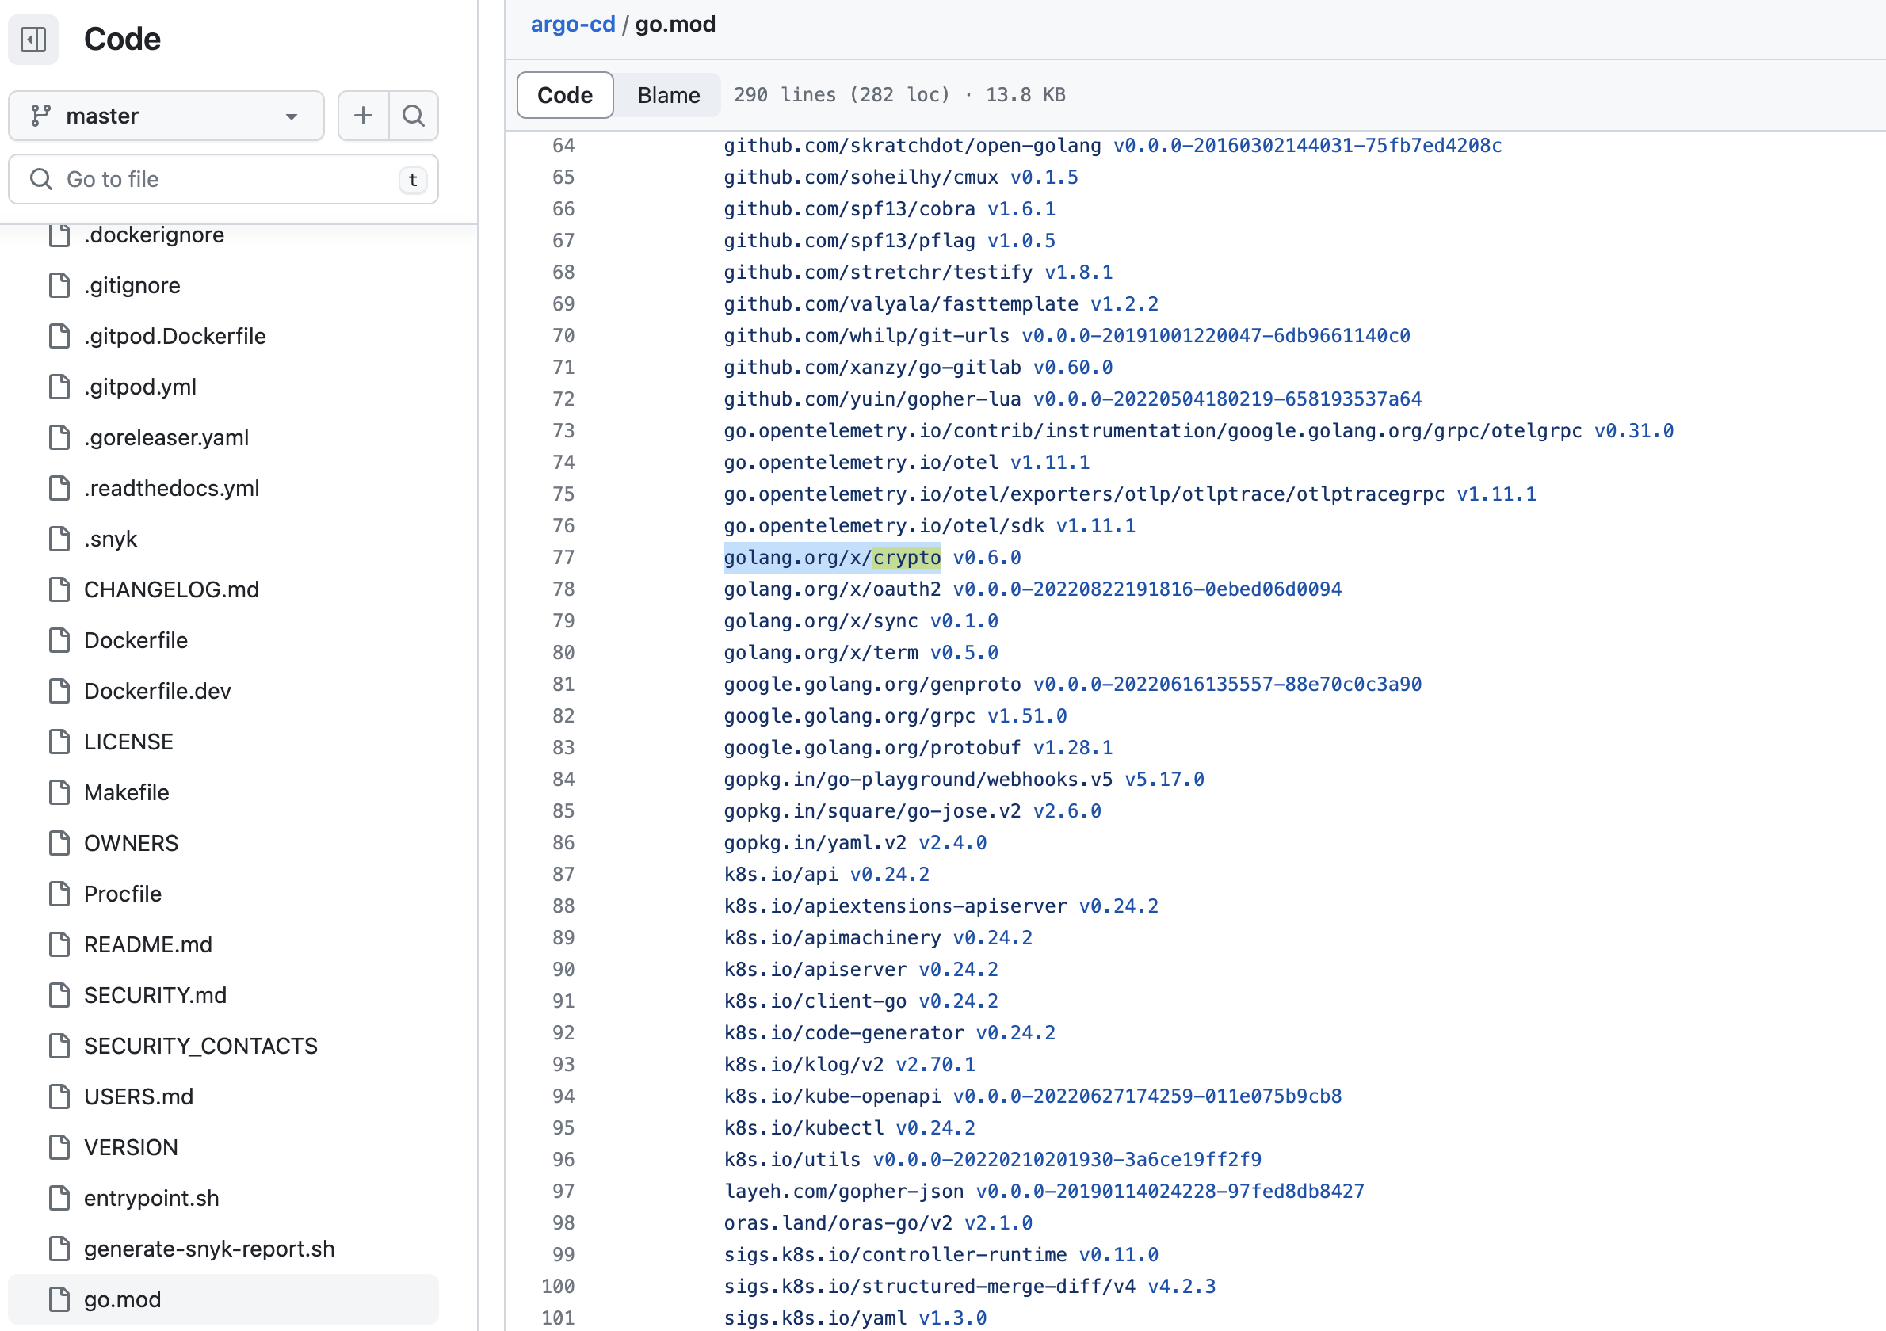Click the go.mod file icon in tree
Viewport: 1886px width, 1331px height.
pyautogui.click(x=59, y=1299)
